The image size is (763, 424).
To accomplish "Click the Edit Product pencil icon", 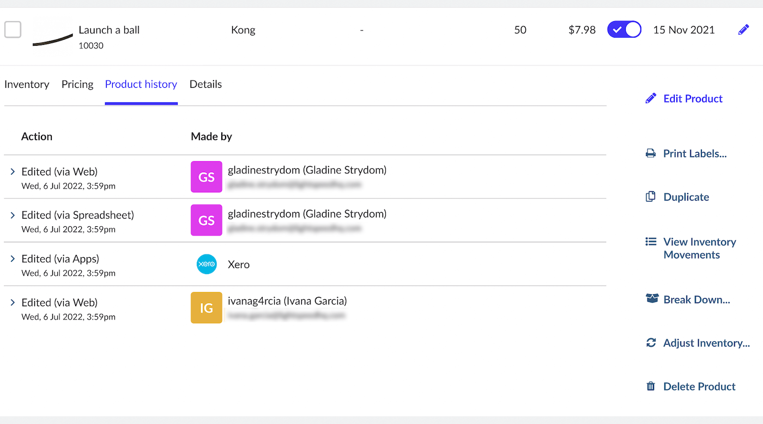I will [651, 99].
